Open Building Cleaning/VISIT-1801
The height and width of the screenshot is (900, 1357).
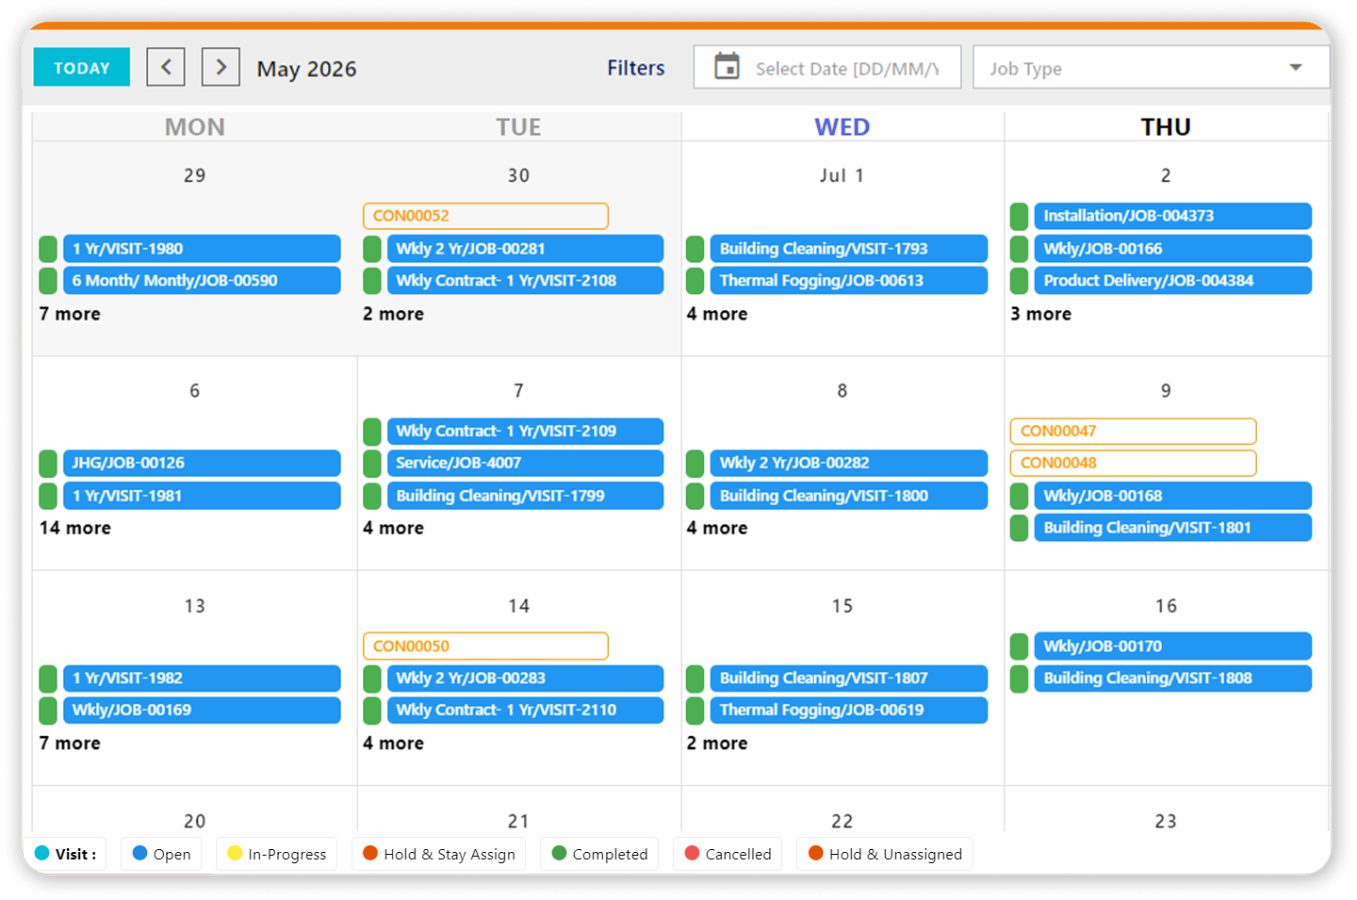[x=1173, y=528]
